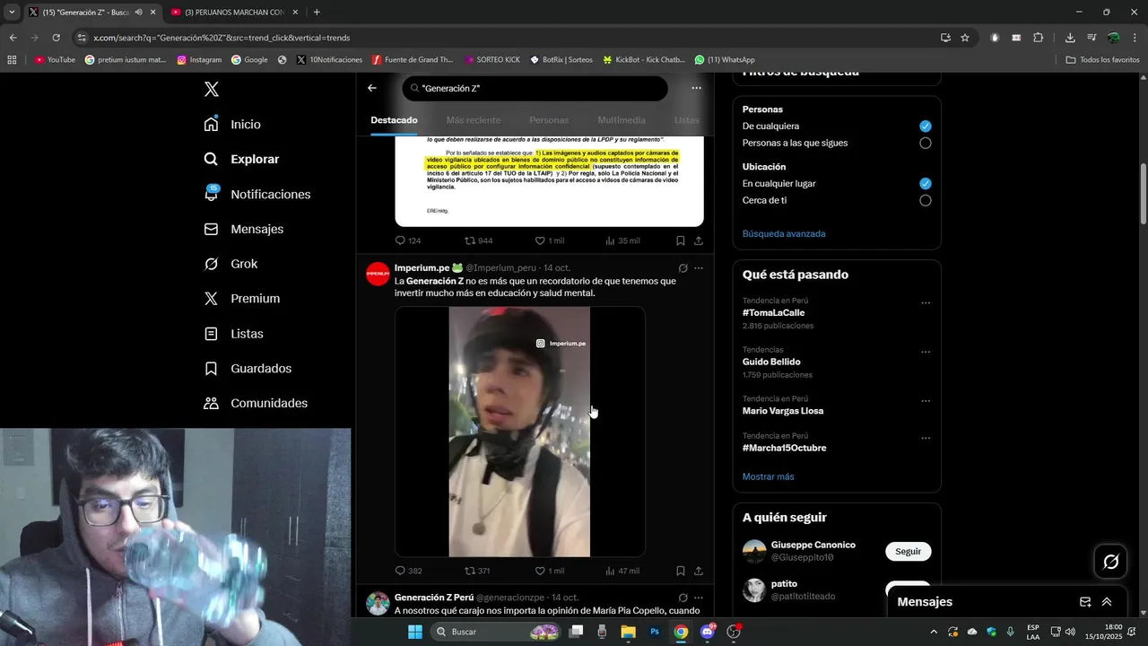
Task: Reply to post with 124 replies
Action: point(408,240)
